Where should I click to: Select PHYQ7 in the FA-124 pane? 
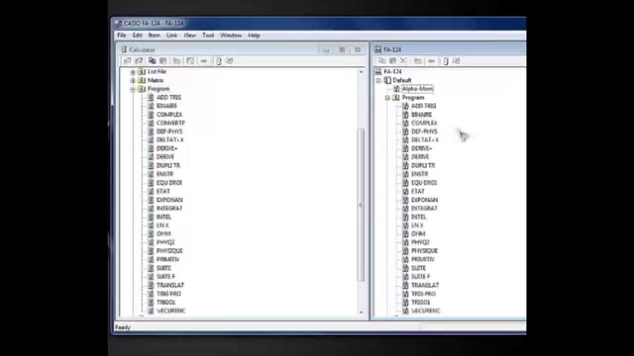pos(420,242)
